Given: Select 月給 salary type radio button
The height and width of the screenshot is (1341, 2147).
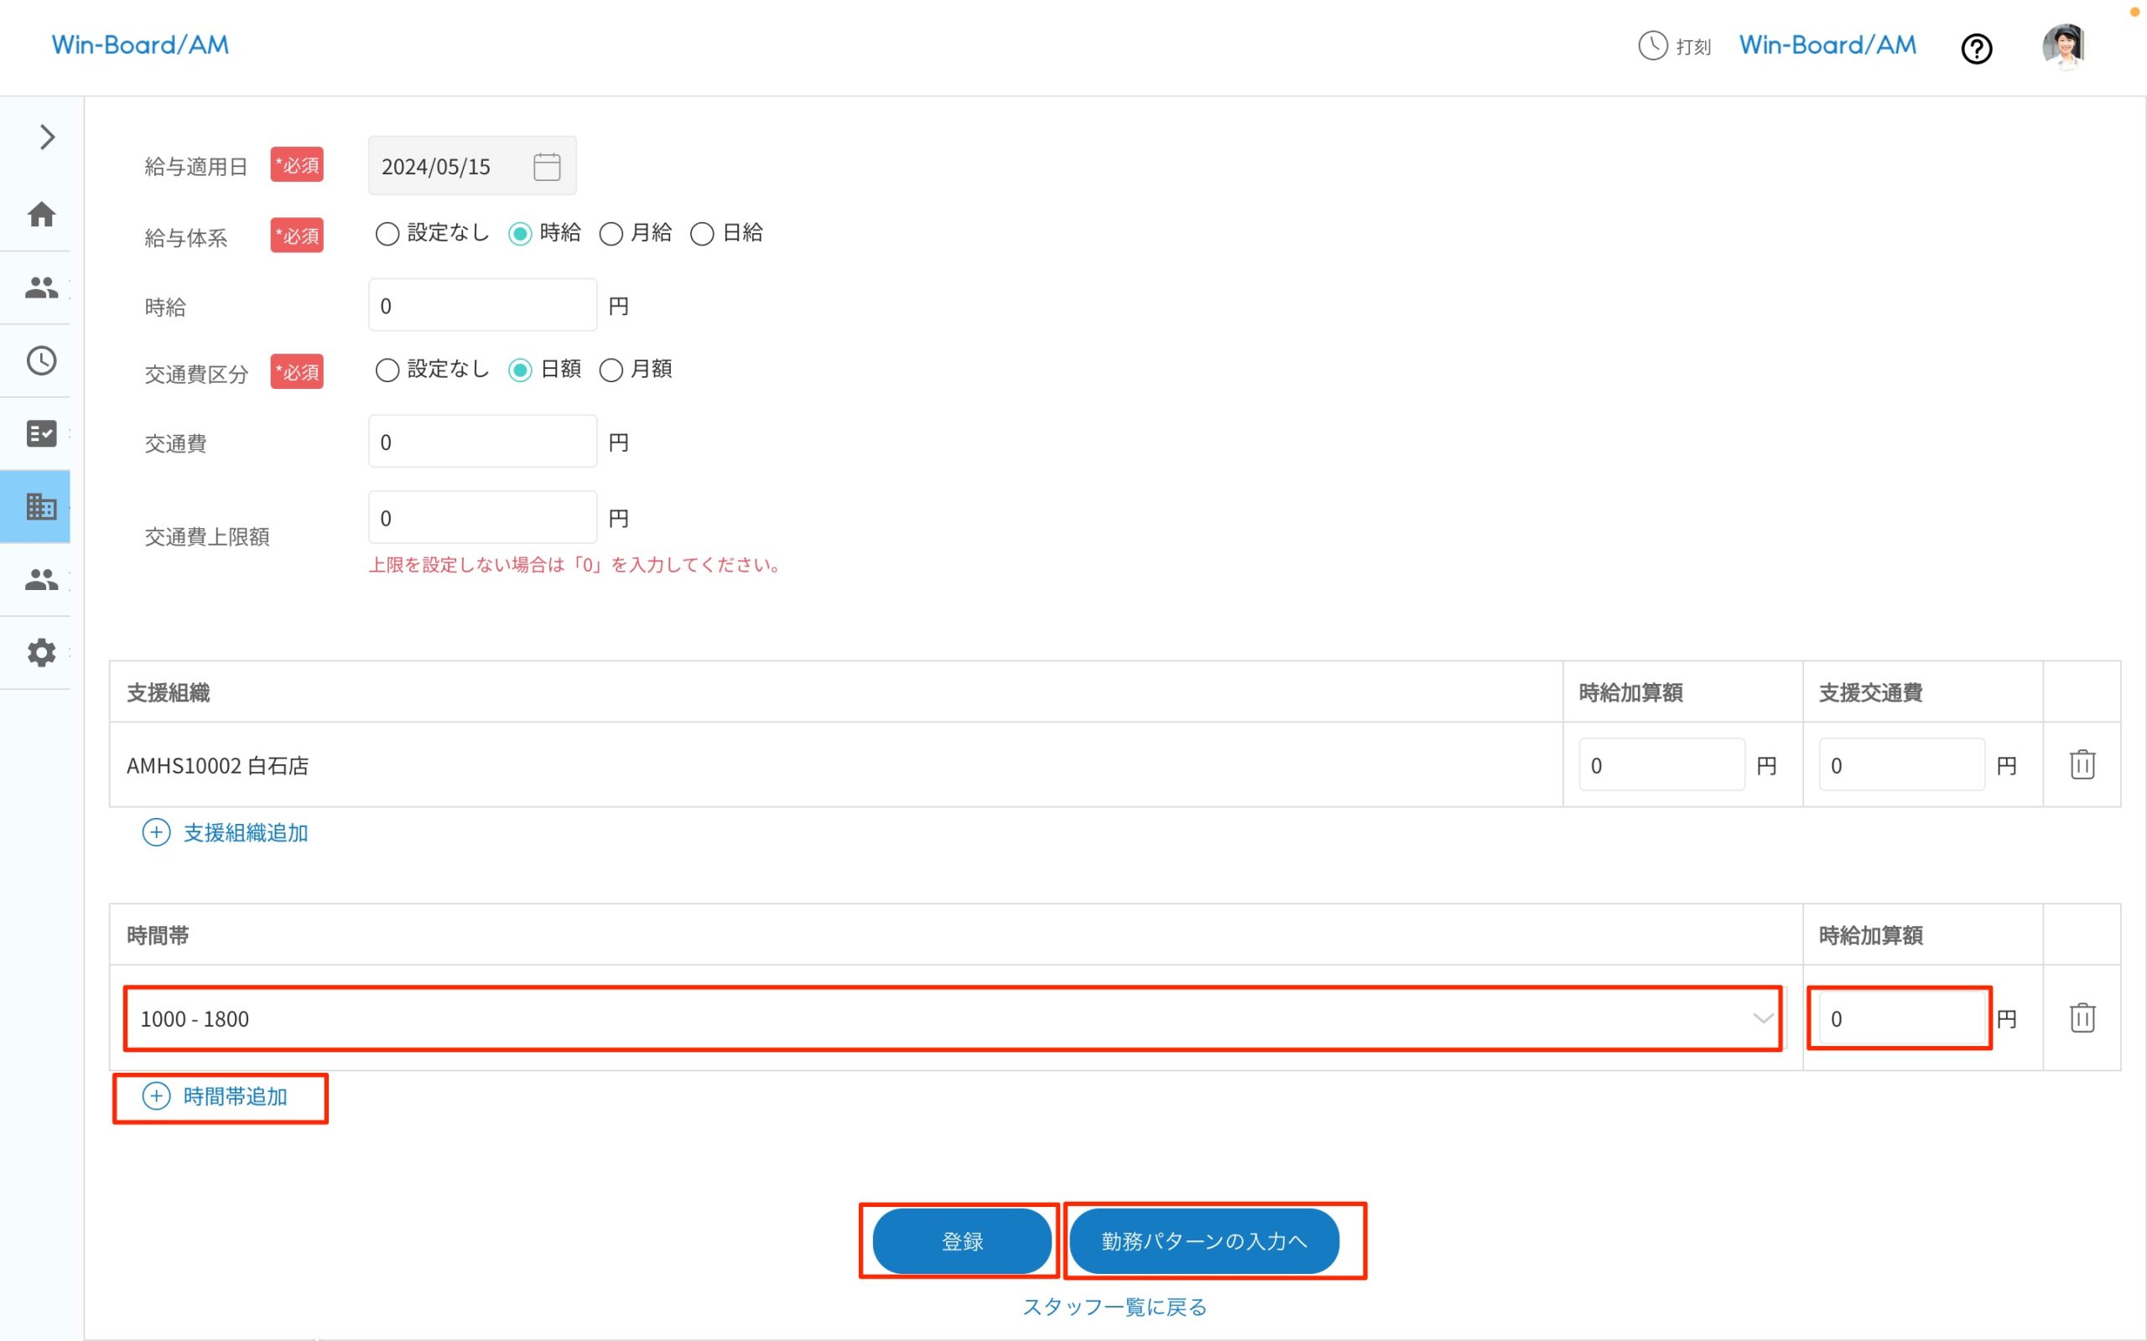Looking at the screenshot, I should pos(611,234).
